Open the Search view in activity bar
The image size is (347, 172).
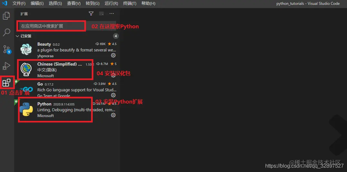click(6, 32)
